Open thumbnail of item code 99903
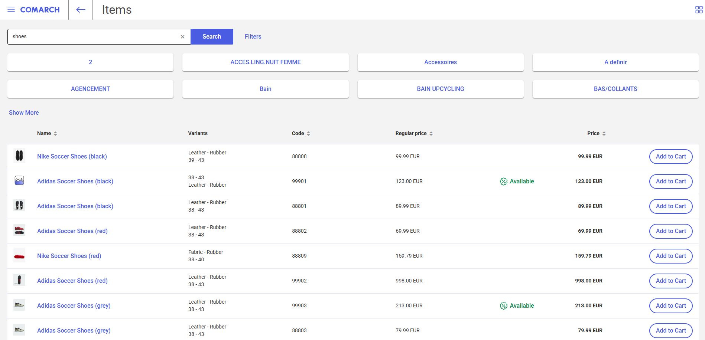The image size is (705, 340). [x=19, y=305]
